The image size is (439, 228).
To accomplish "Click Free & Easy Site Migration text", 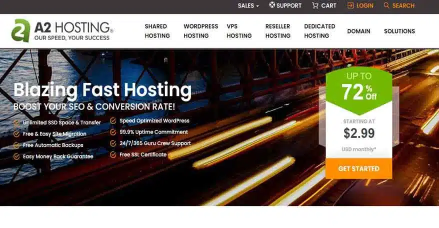I will pyautogui.click(x=54, y=134).
